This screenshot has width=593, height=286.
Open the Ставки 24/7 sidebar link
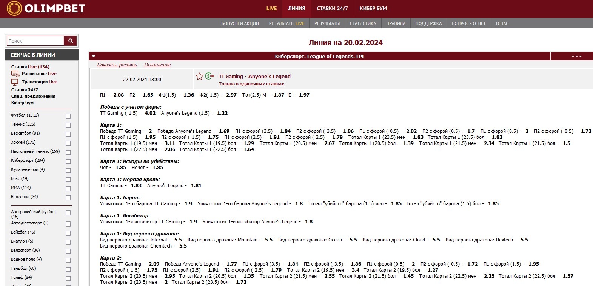(x=25, y=90)
